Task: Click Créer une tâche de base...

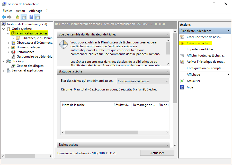Action: (x=204, y=37)
